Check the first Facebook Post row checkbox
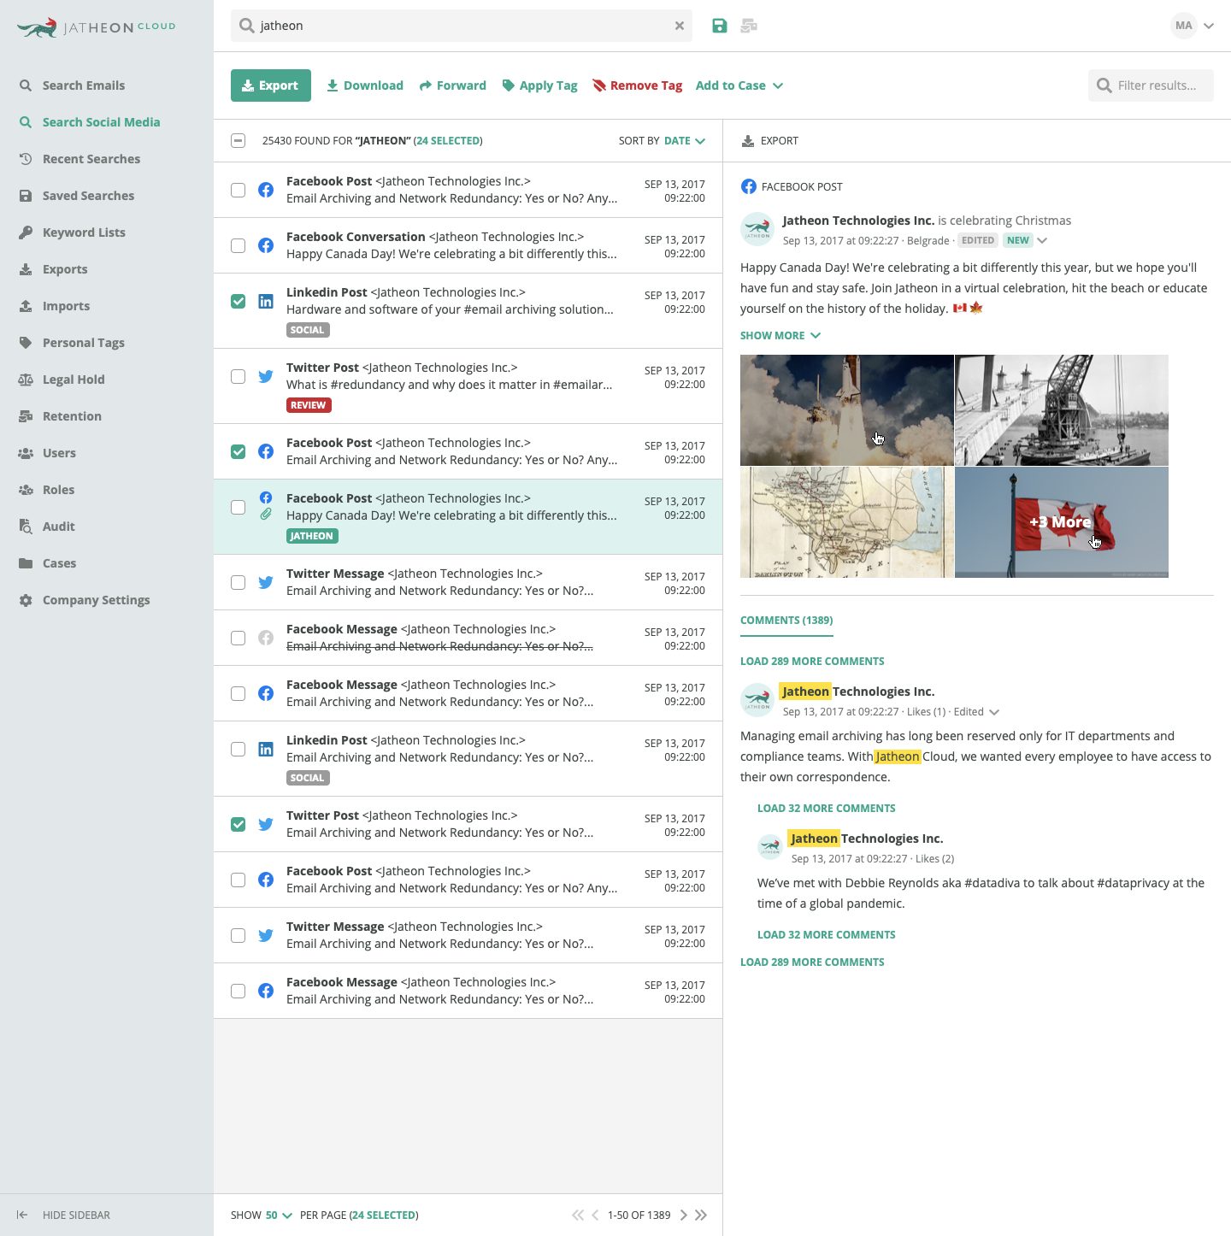 pyautogui.click(x=239, y=190)
